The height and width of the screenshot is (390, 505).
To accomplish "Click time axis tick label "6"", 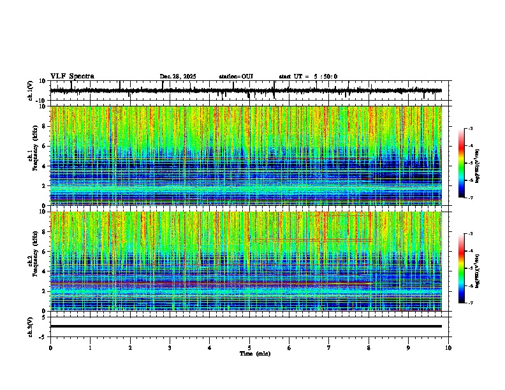I will 289,348.
